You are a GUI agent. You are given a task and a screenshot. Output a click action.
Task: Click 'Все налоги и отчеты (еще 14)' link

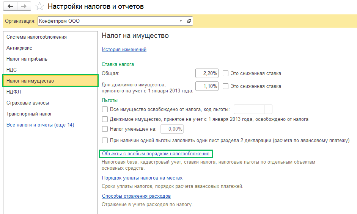(x=40, y=125)
